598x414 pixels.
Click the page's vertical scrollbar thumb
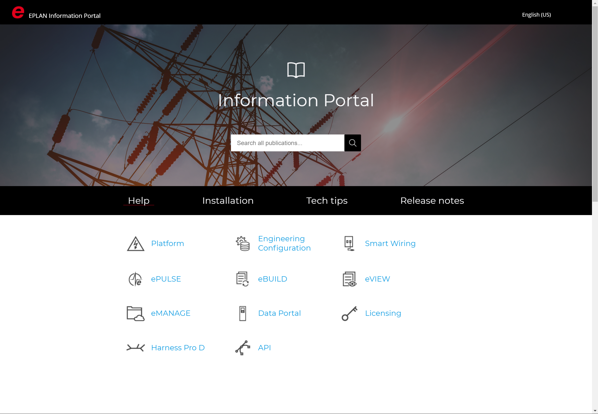pyautogui.click(x=595, y=104)
